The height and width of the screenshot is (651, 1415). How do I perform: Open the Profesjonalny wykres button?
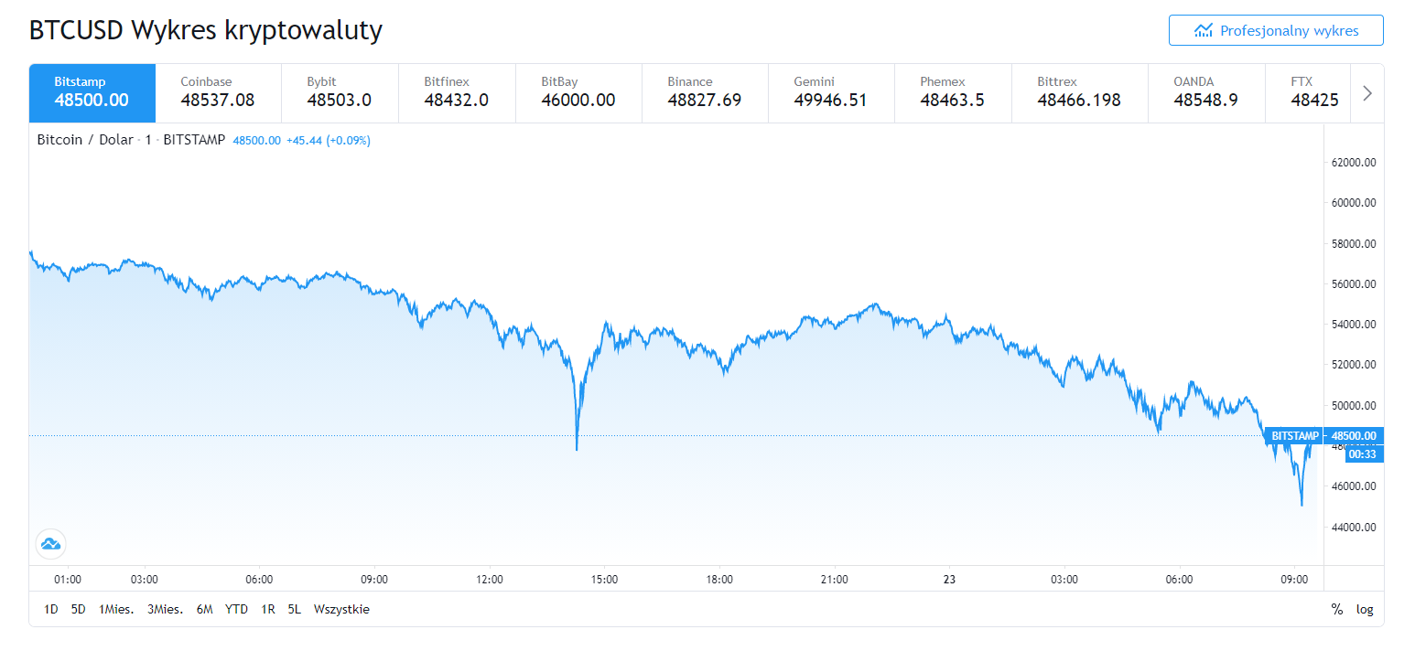tap(1276, 30)
